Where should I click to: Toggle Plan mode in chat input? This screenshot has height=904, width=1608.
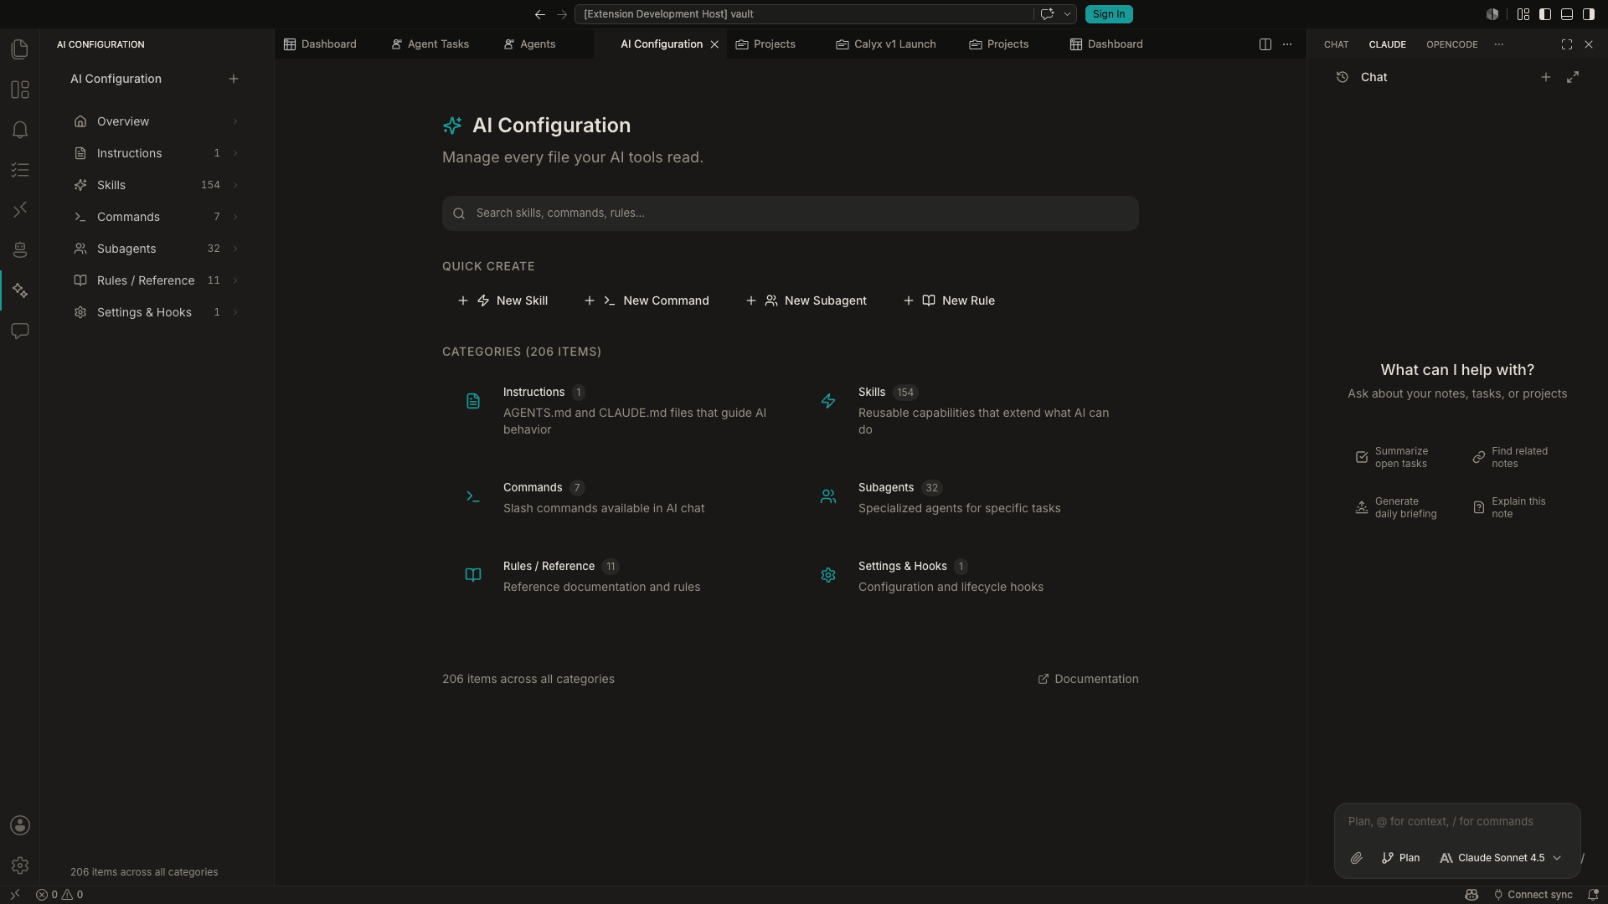point(1400,858)
